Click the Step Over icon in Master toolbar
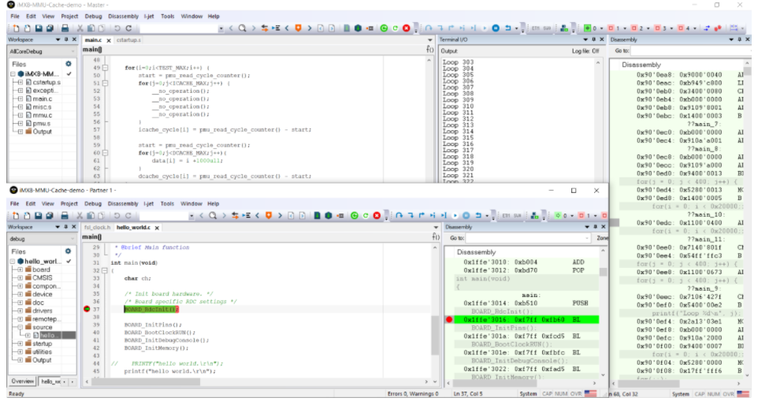Image resolution: width=758 pixels, height=409 pixels. (430, 28)
